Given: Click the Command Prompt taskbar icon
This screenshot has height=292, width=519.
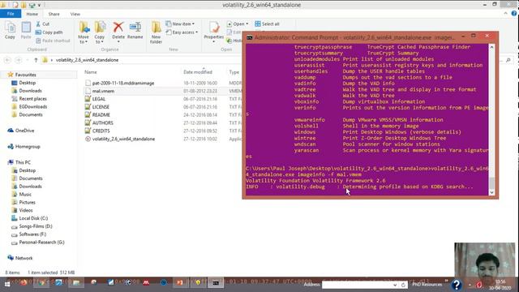Looking at the screenshot, I should tap(216, 283).
